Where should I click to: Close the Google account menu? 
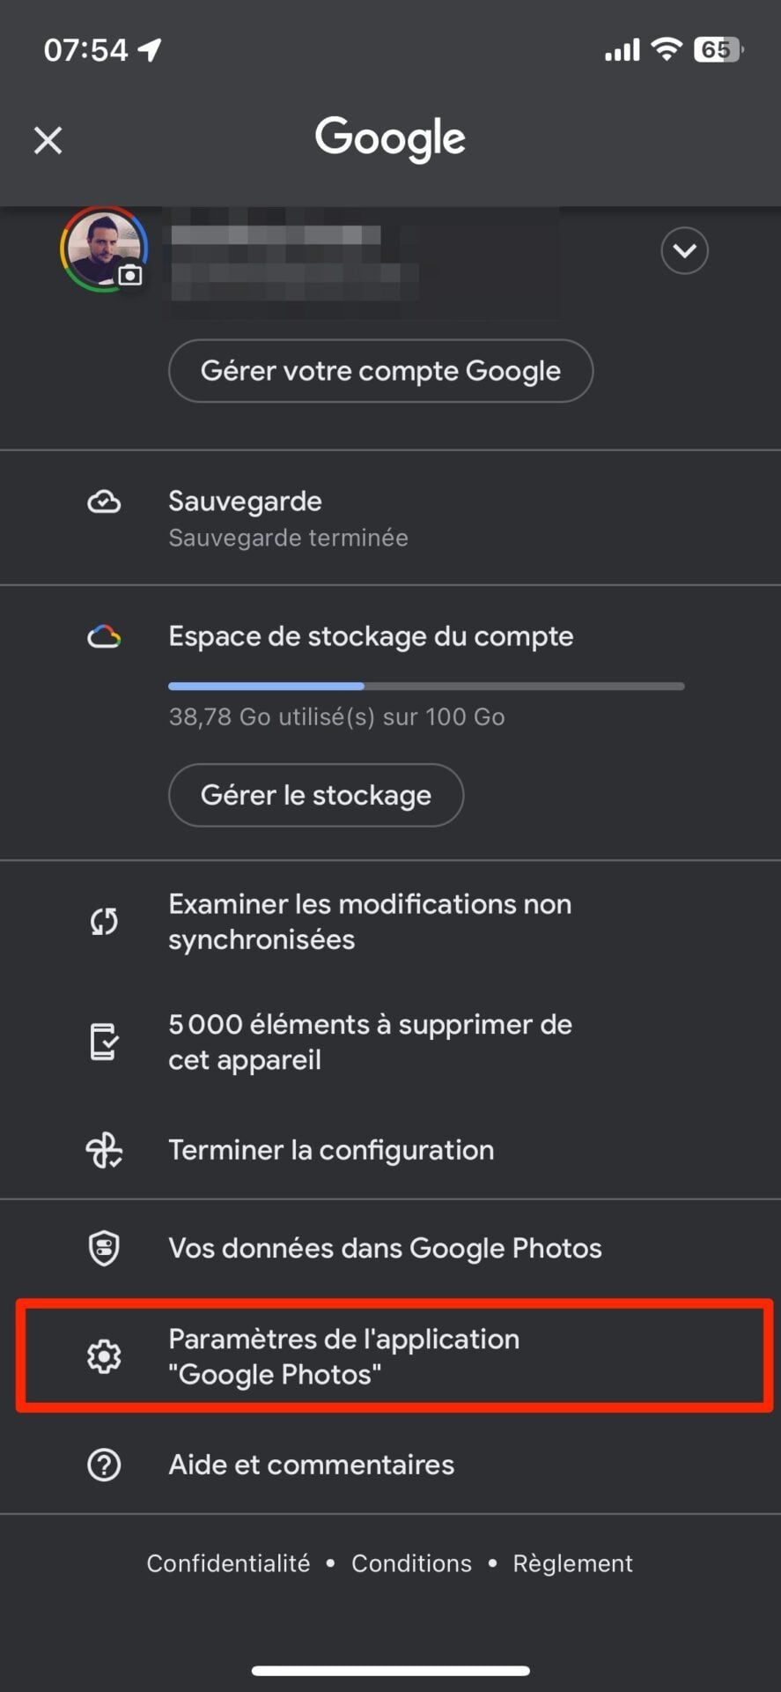click(48, 140)
